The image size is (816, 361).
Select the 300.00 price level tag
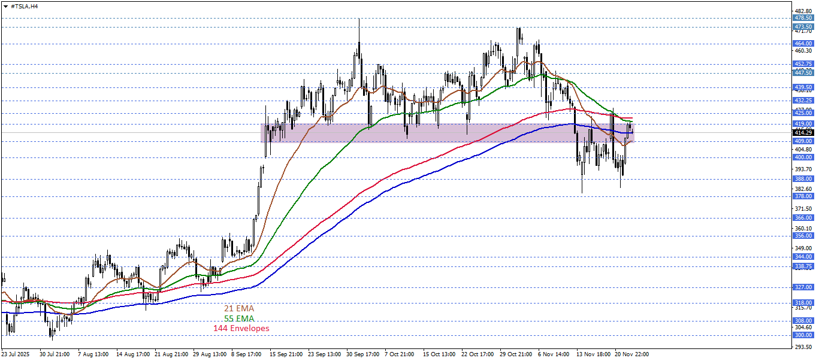coord(802,335)
